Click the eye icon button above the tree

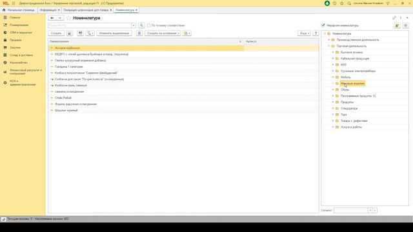click(x=406, y=25)
